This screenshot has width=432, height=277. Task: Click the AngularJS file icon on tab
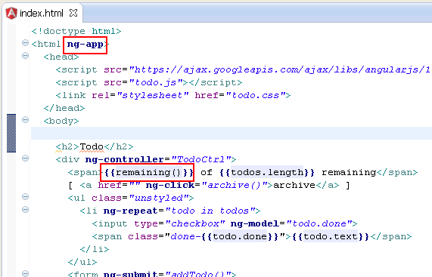click(11, 13)
